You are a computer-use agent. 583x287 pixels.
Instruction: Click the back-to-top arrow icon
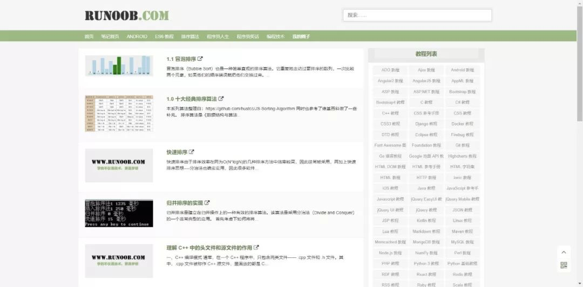(x=564, y=252)
